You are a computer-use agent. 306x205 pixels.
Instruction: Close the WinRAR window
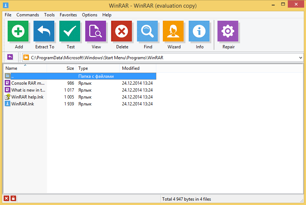(x=296, y=4)
